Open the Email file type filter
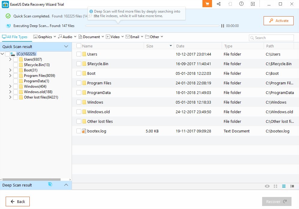Viewport: 299px width, 209px height. (x=134, y=37)
